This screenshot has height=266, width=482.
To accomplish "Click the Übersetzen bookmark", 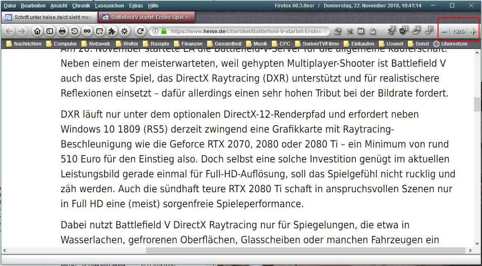I will pos(450,44).
